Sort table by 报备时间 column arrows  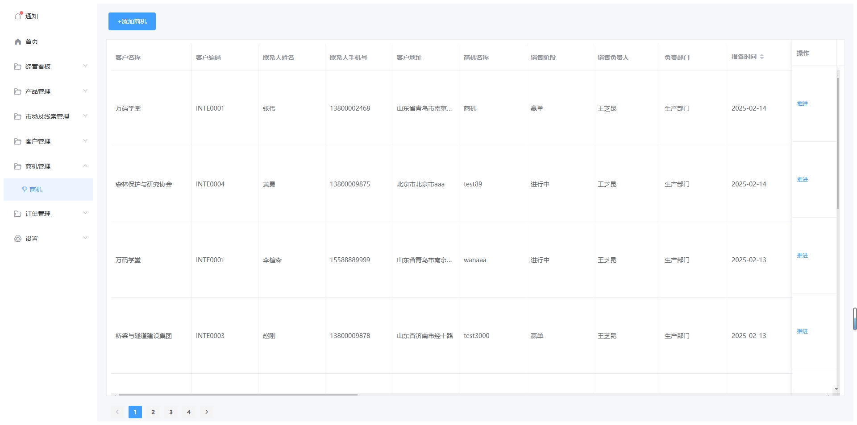click(x=762, y=57)
